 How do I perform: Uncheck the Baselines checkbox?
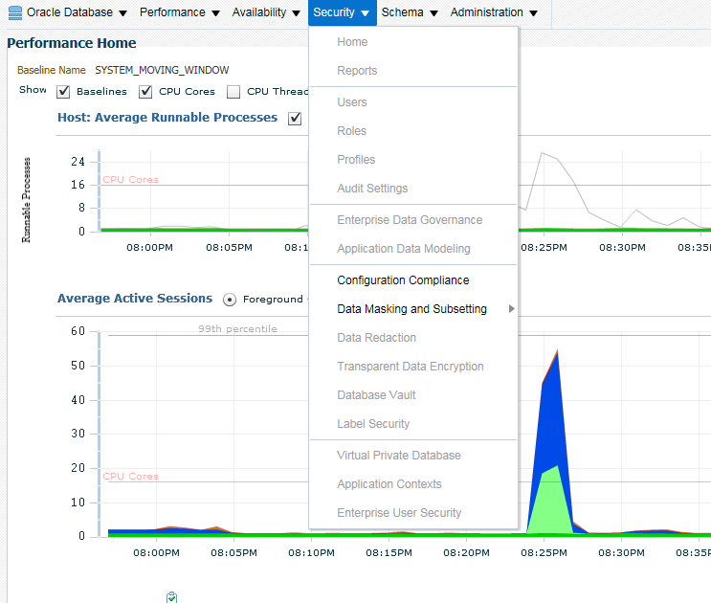point(63,92)
